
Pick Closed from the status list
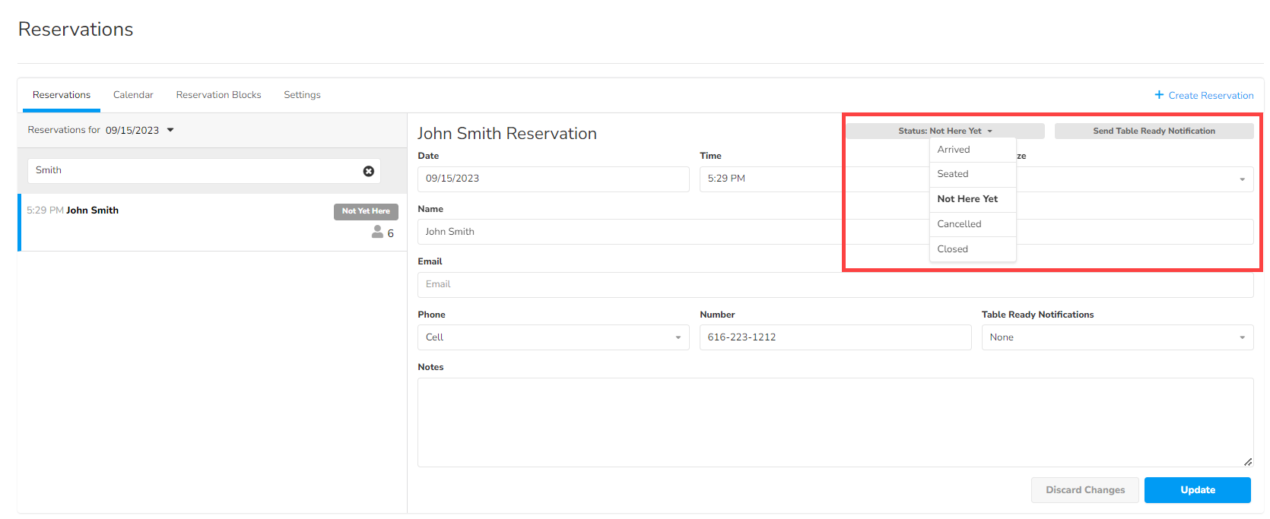953,249
